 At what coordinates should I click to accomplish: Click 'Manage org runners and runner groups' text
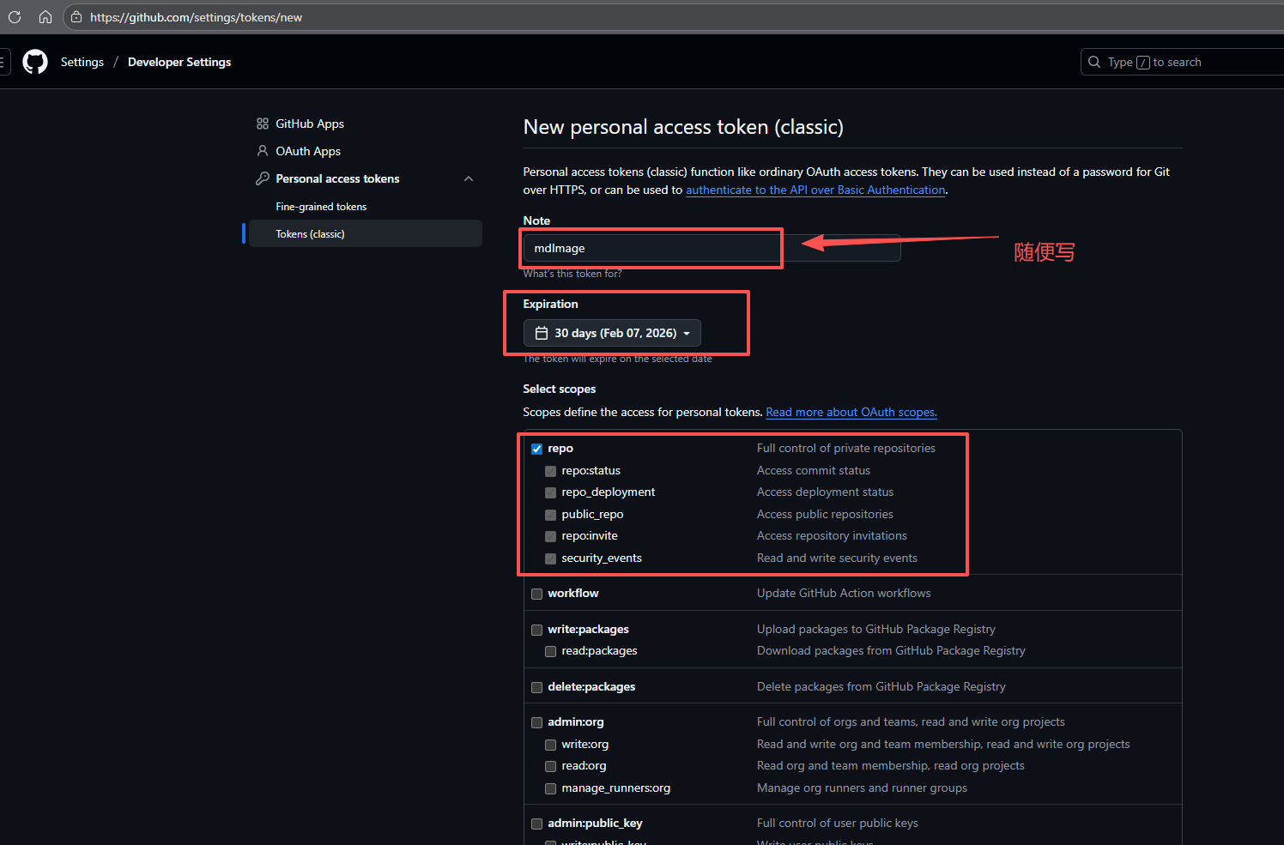coord(862,788)
